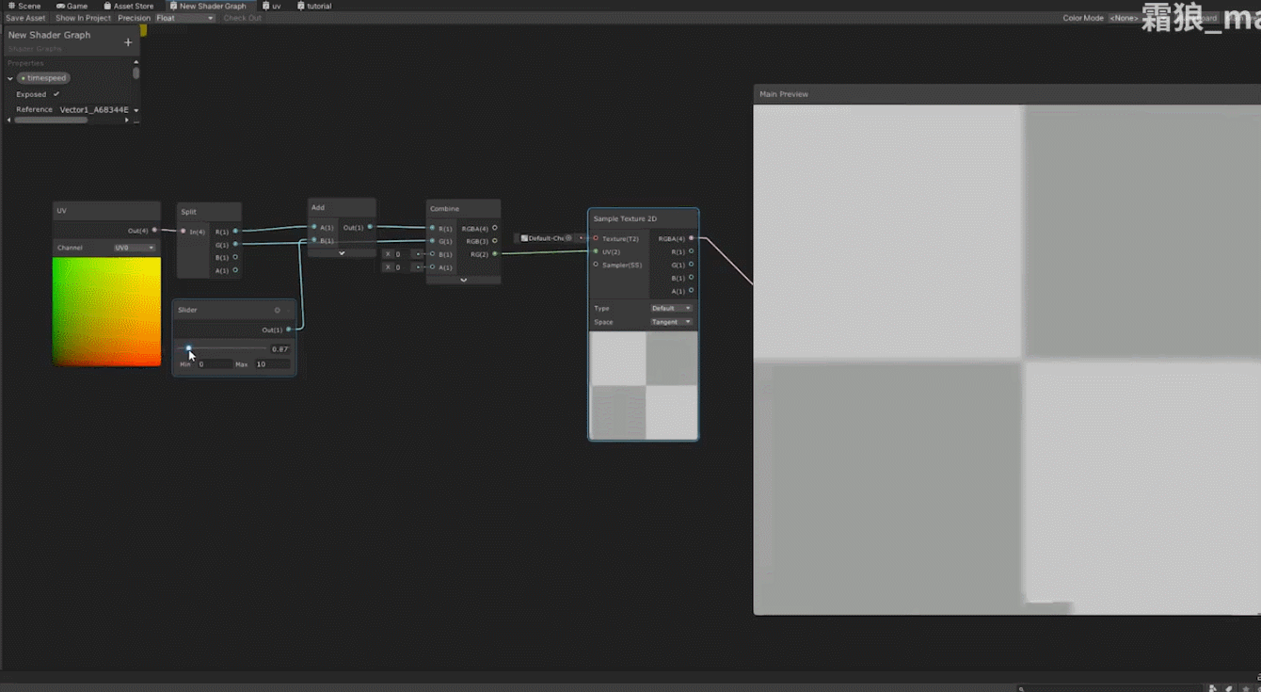Click the Add node A(1) input port

(314, 227)
